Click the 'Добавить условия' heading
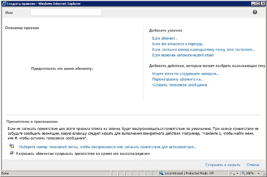The image size is (267, 177). (166, 30)
